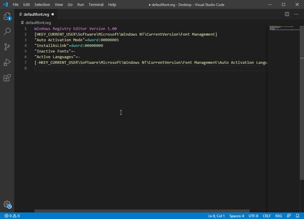The height and width of the screenshot is (219, 304).
Task: Change language mode REG
Action: click(x=278, y=216)
